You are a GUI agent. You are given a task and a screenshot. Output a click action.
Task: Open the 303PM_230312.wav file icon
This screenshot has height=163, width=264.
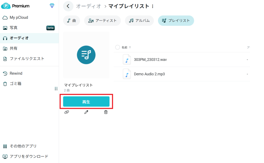127,60
